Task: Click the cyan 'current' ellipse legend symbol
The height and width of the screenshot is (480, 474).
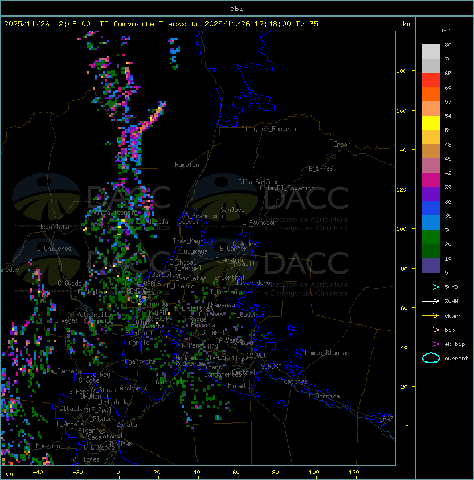Action: click(x=431, y=358)
